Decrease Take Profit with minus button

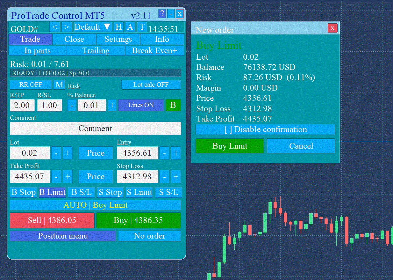tap(56, 176)
